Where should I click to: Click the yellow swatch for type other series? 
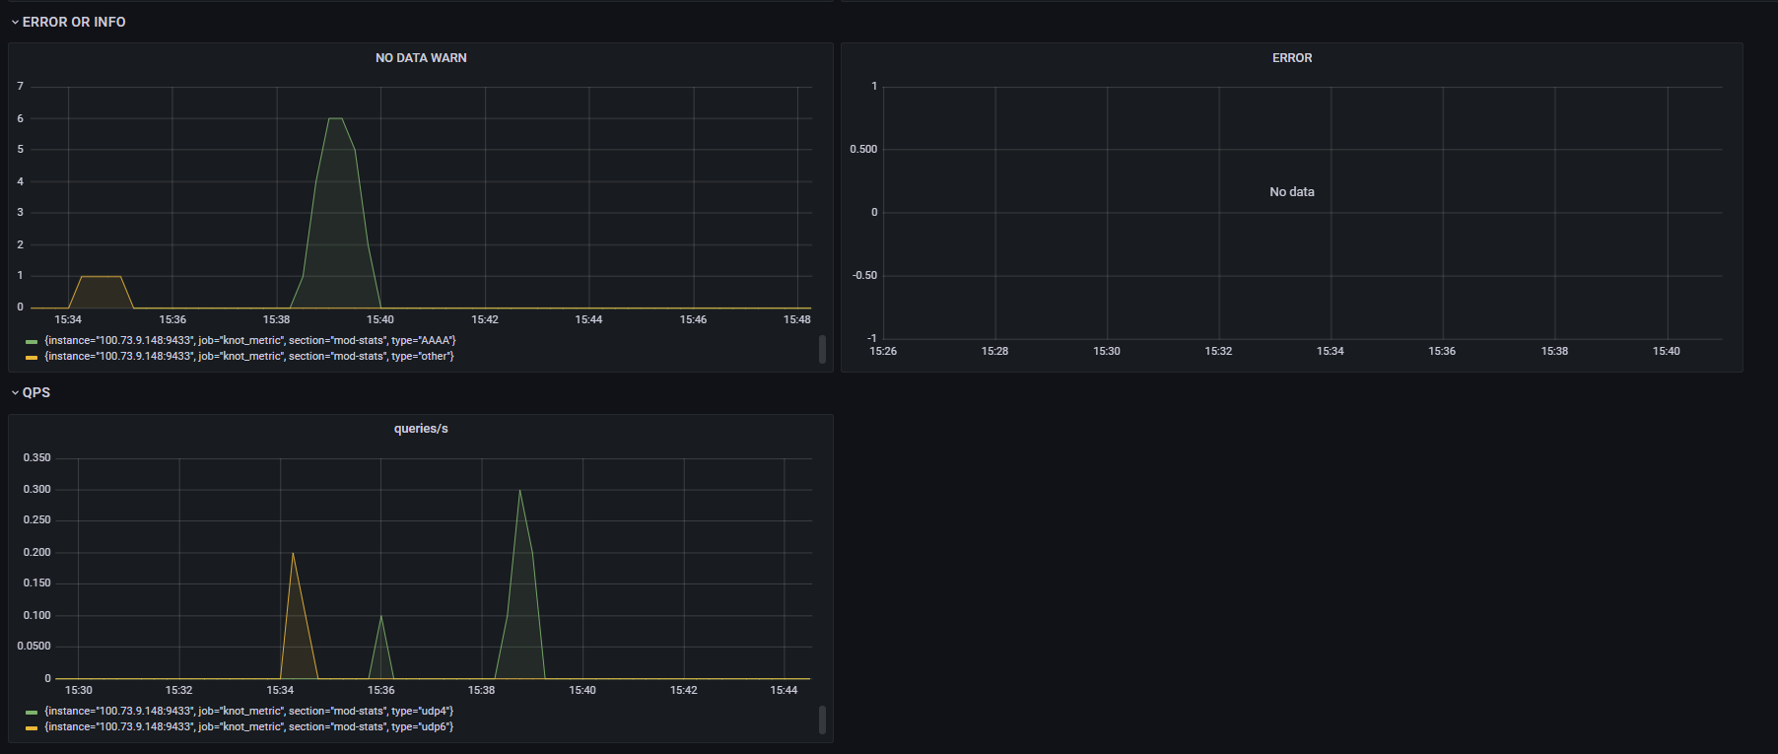point(32,357)
